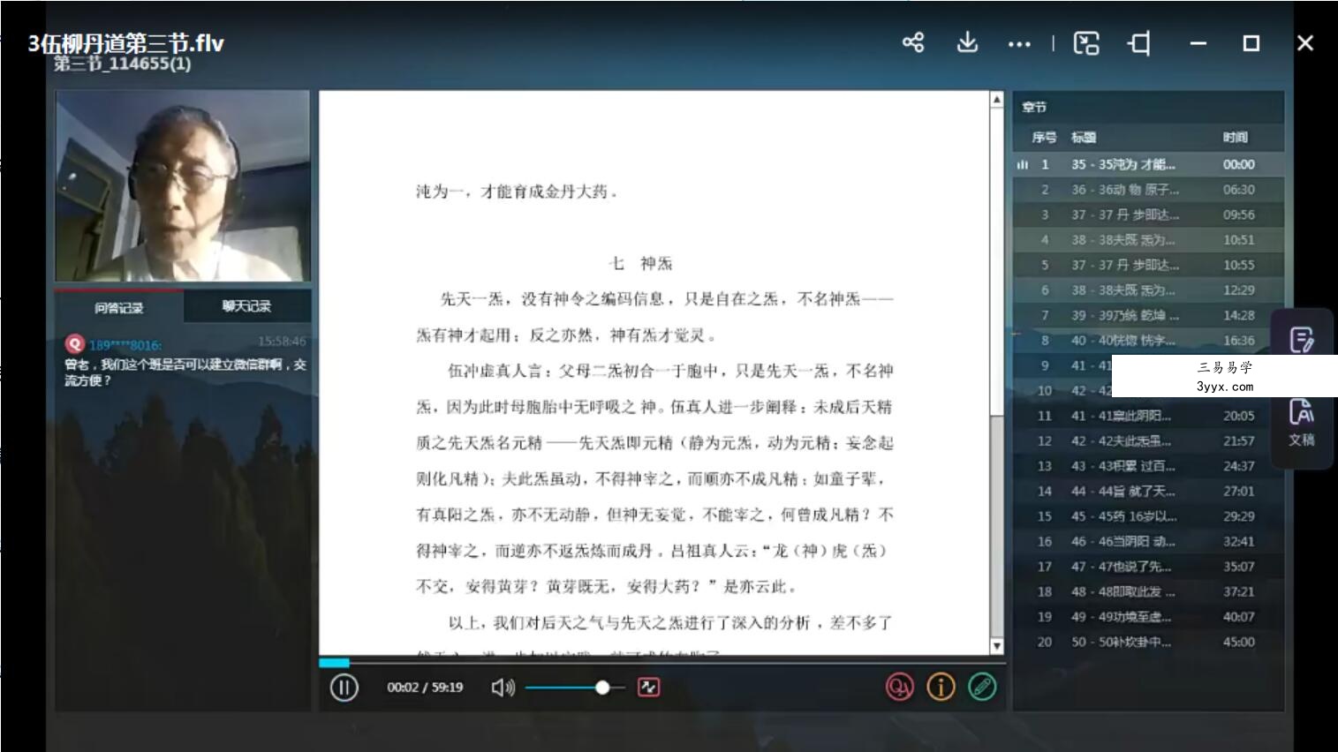Select chapter 5 at 10:55

[x=1148, y=265]
